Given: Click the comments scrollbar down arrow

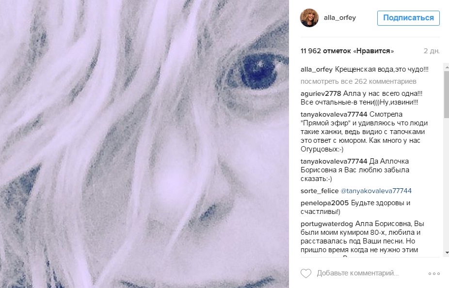Looking at the screenshot, I should pyautogui.click(x=447, y=253).
